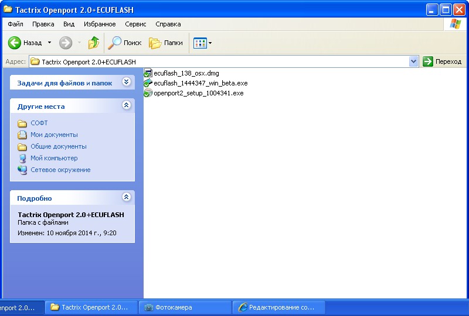Screen dimensions: 469x316
Task: Open the Вид menu
Action: pos(69,24)
